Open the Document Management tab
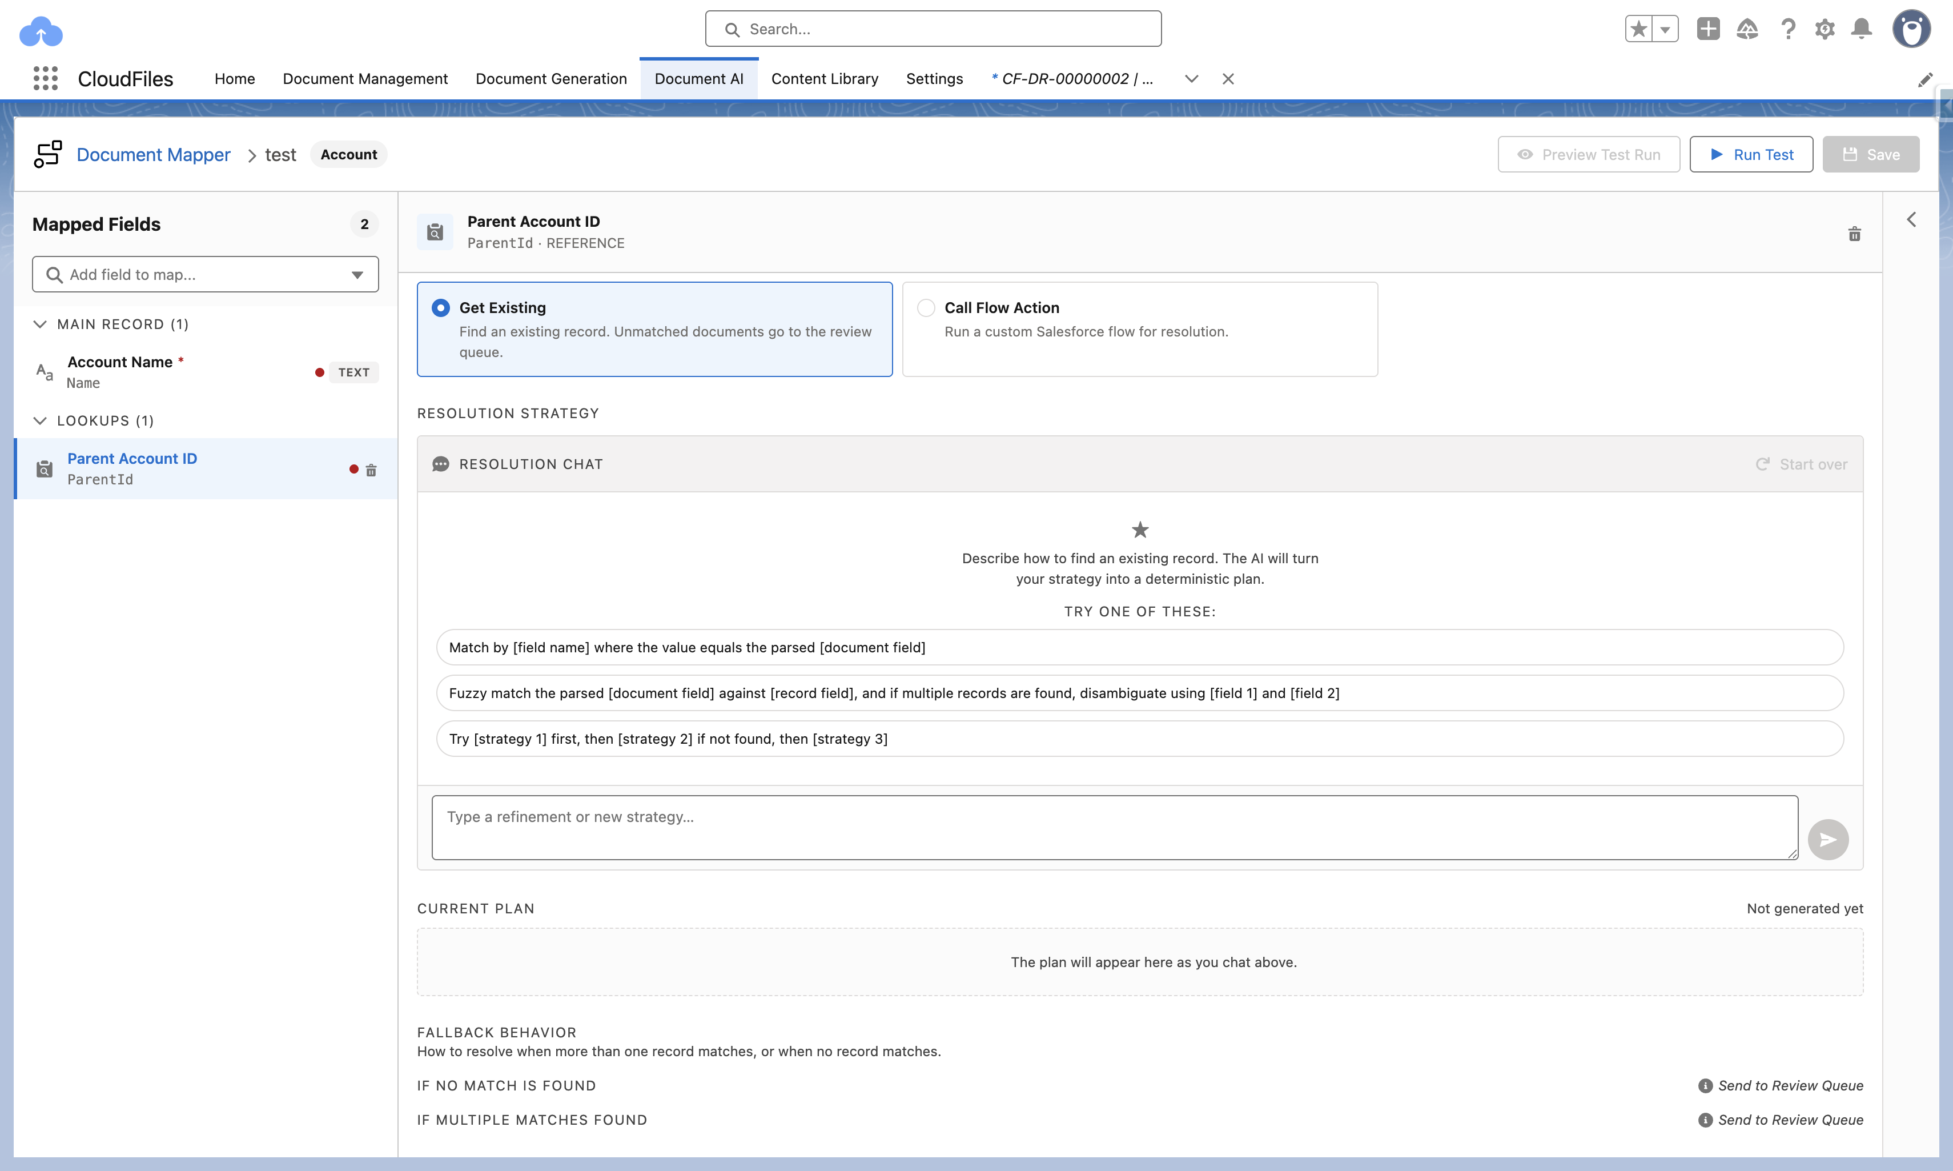The width and height of the screenshot is (1953, 1171). [x=365, y=79]
